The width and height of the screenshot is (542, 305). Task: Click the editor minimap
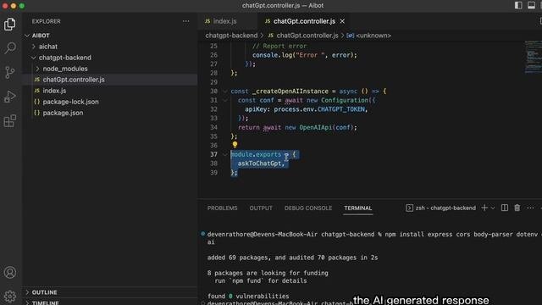click(x=533, y=57)
